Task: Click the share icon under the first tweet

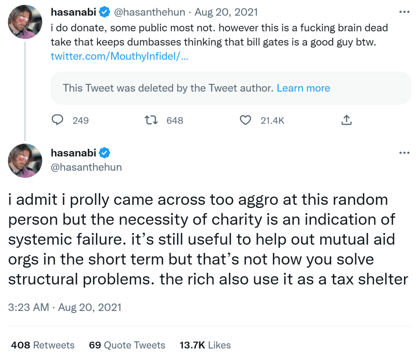Action: click(346, 120)
